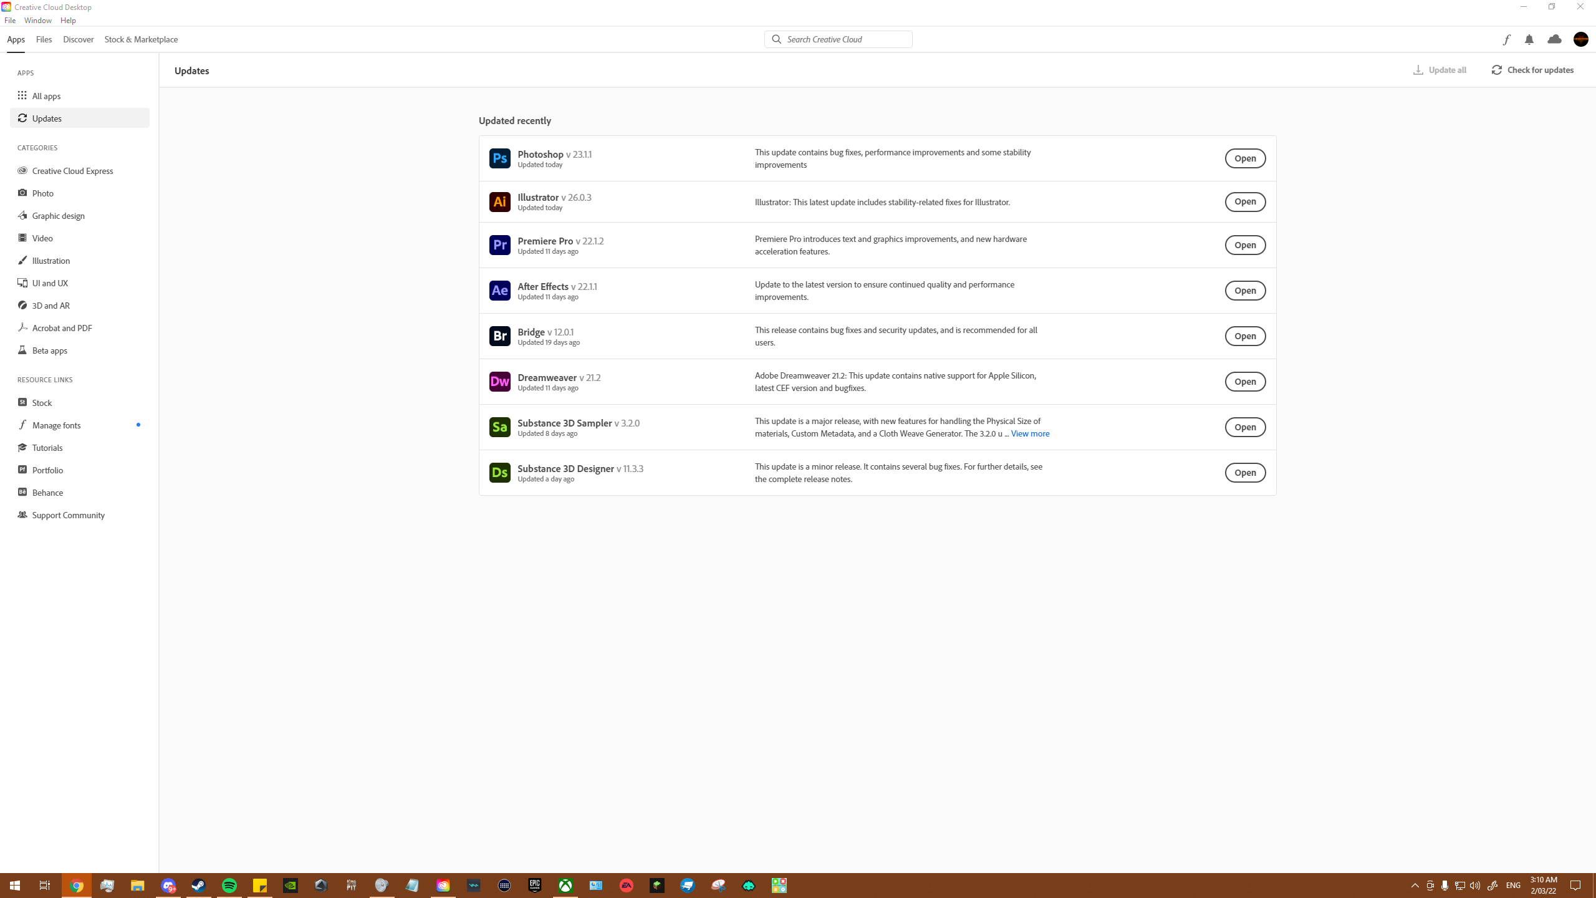The image size is (1596, 898).
Task: Open the Illustration category
Action: tap(80, 260)
